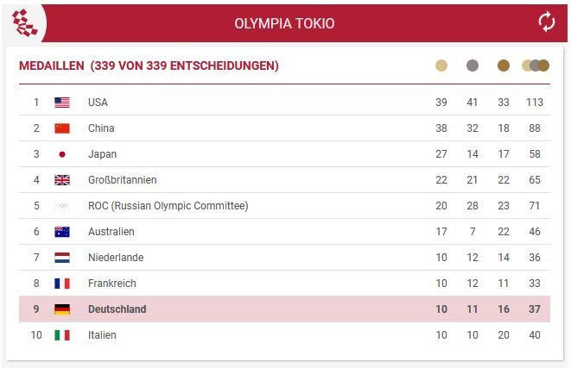Click the USA flag icon

click(62, 103)
